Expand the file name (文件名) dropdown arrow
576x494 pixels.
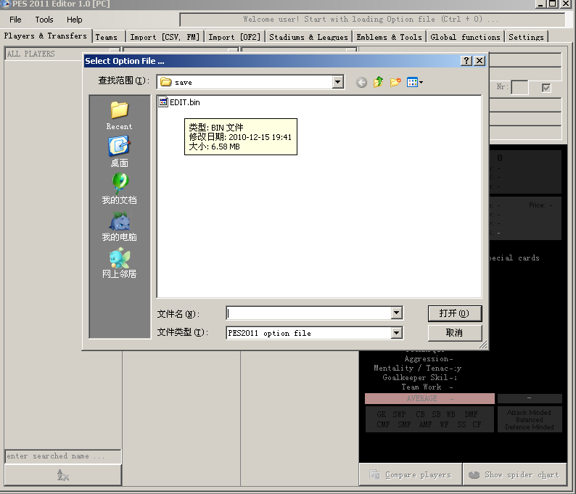click(x=396, y=313)
